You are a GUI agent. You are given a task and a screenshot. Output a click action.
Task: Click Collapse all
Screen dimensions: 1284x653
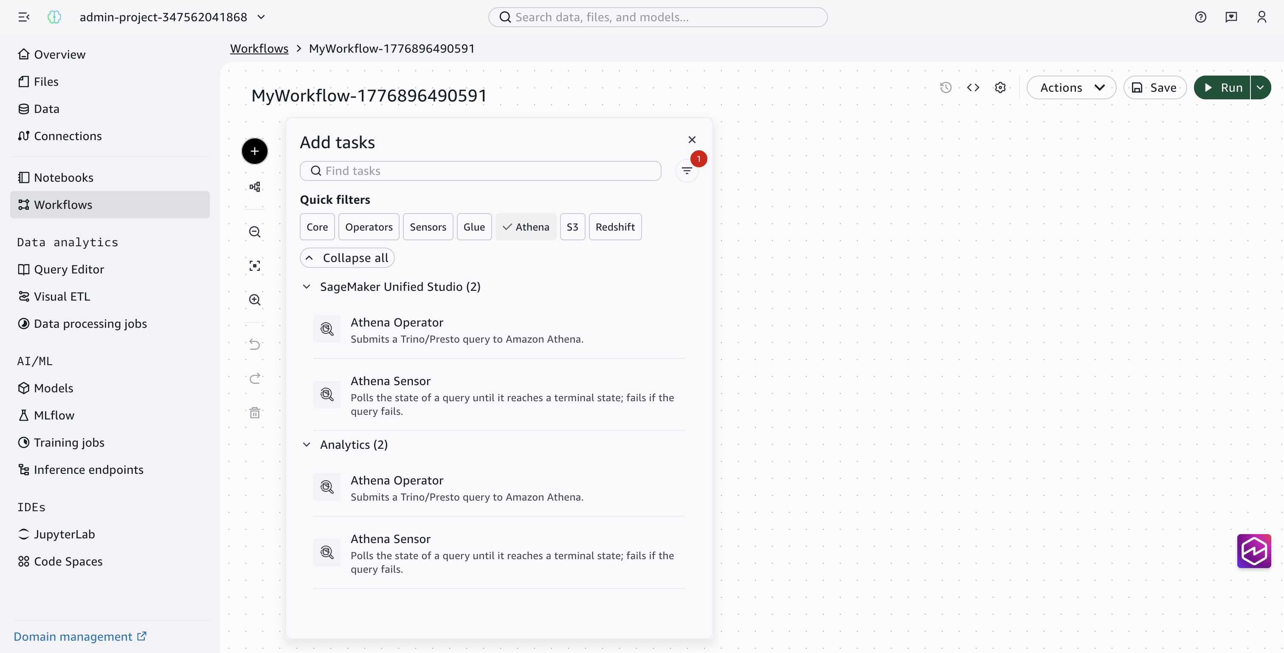pyautogui.click(x=347, y=258)
